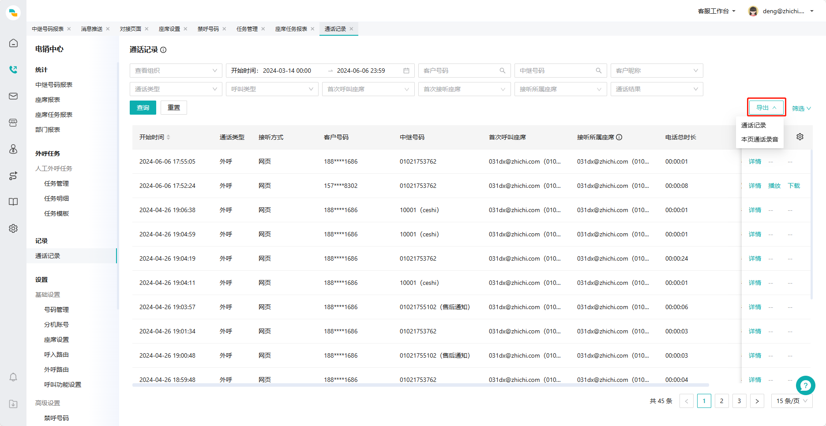This screenshot has width=826, height=426.
Task: Open 中继号码报表 in sidebar
Action: 54,85
